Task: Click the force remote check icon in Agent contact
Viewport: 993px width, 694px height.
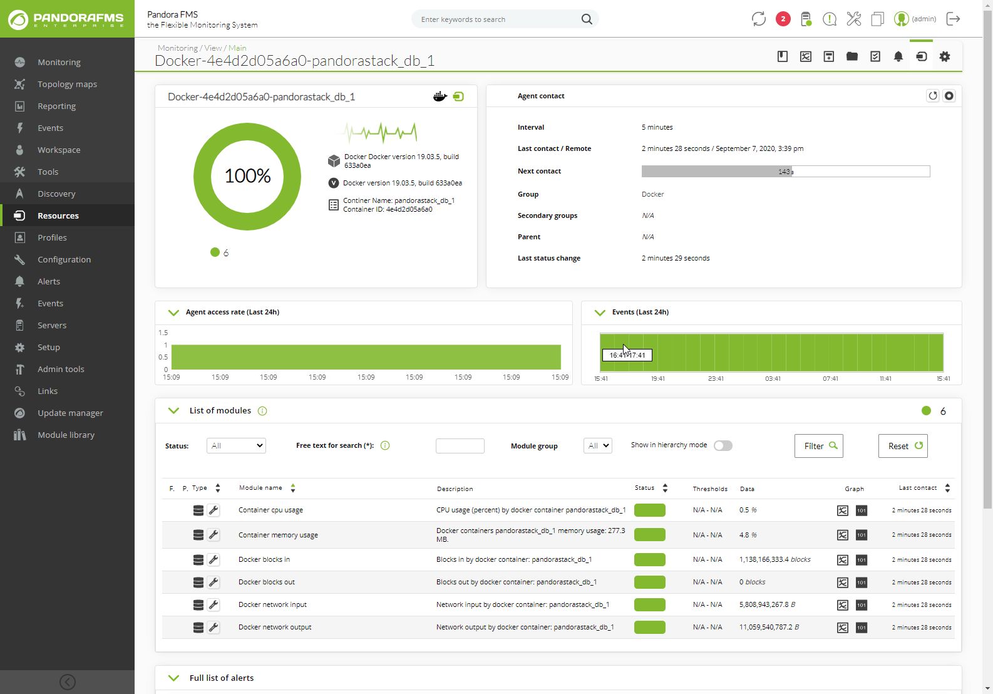Action: (x=949, y=96)
